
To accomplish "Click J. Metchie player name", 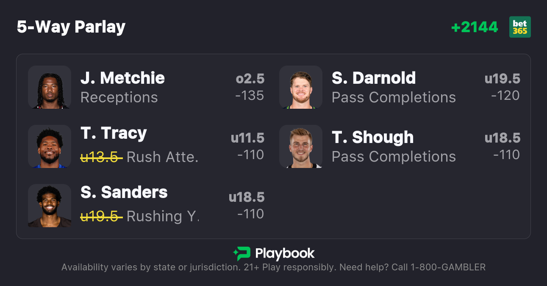I will [122, 78].
